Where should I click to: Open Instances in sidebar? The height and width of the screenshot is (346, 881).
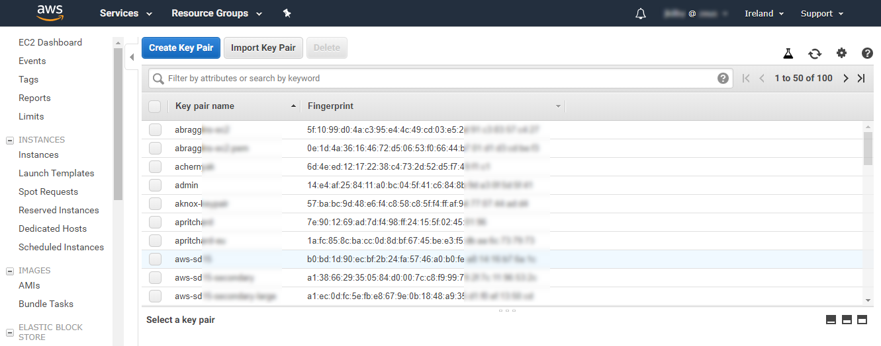tap(38, 155)
